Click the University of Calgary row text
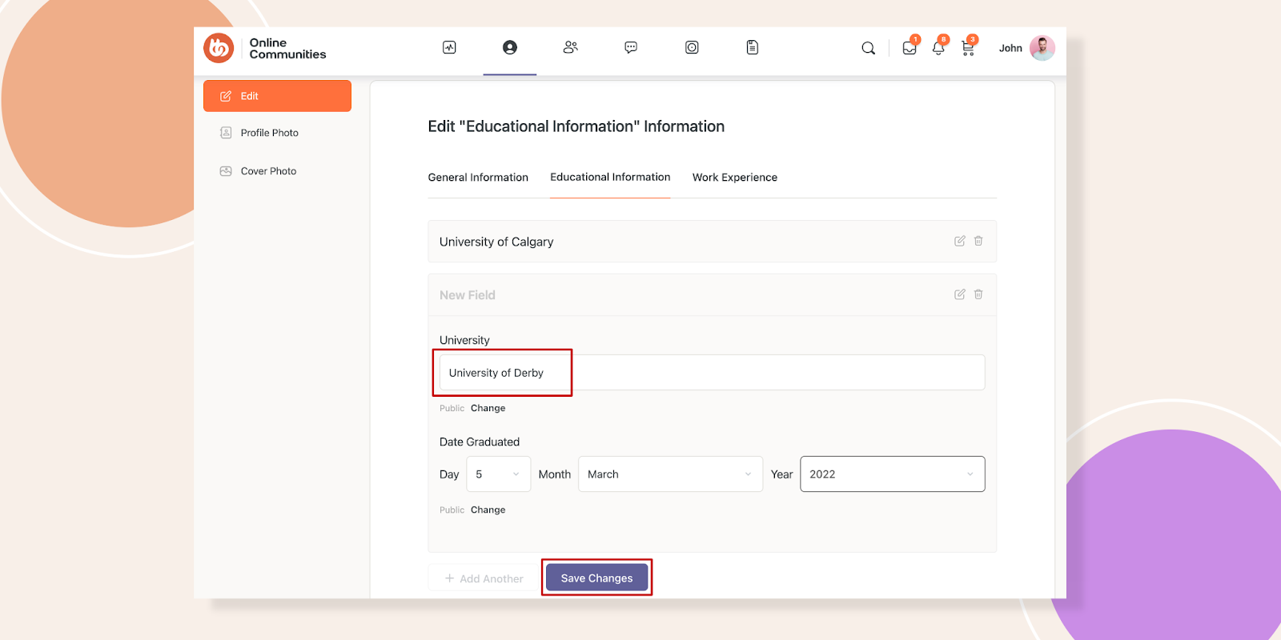Screen dimensions: 1281x640 pyautogui.click(x=496, y=242)
